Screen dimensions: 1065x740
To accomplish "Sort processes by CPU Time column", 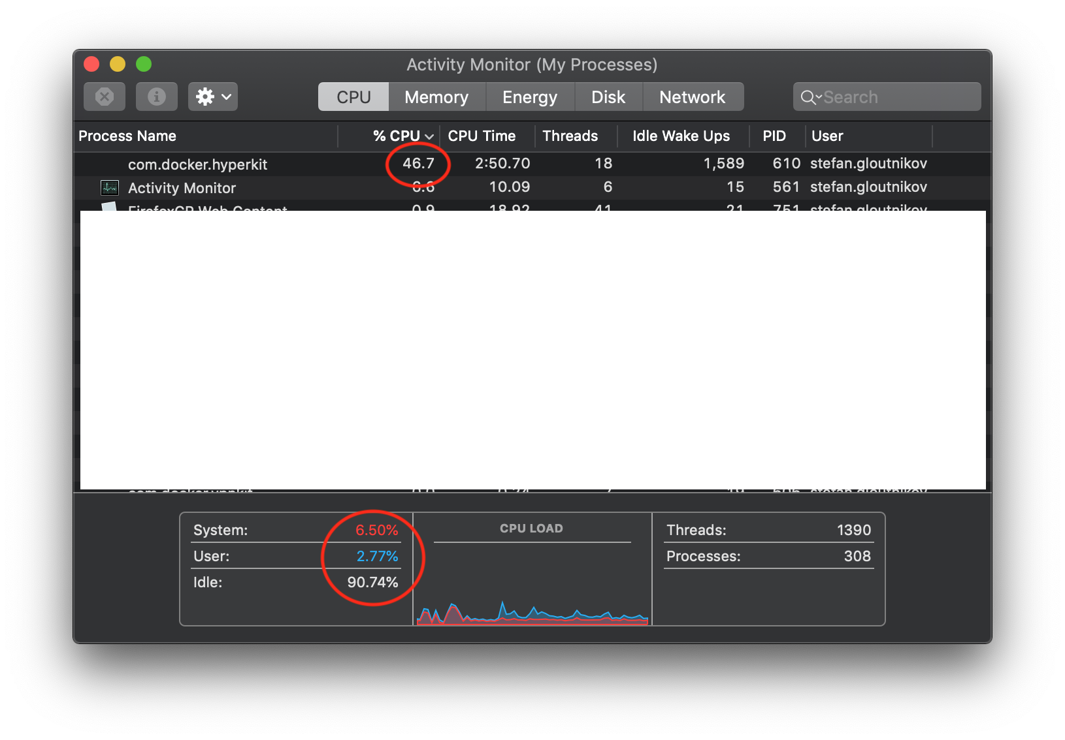I will (x=482, y=136).
